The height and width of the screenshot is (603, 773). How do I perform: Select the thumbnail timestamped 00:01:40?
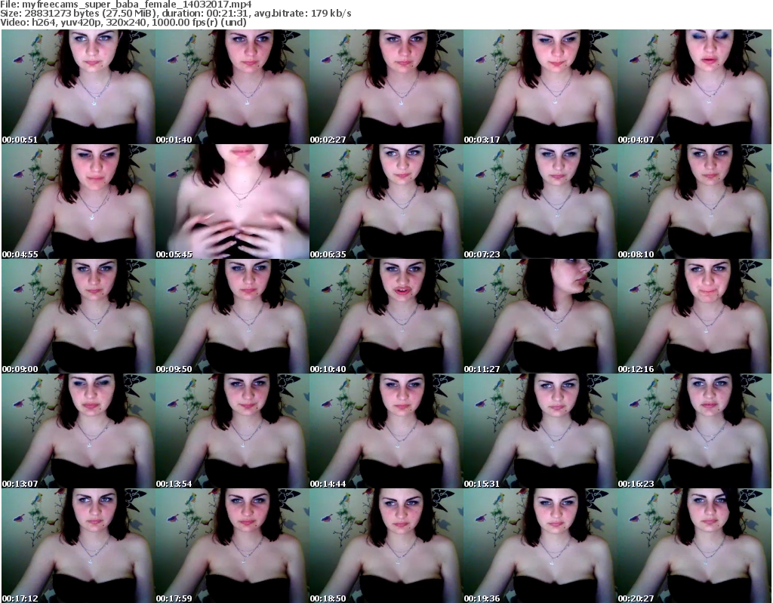[233, 87]
